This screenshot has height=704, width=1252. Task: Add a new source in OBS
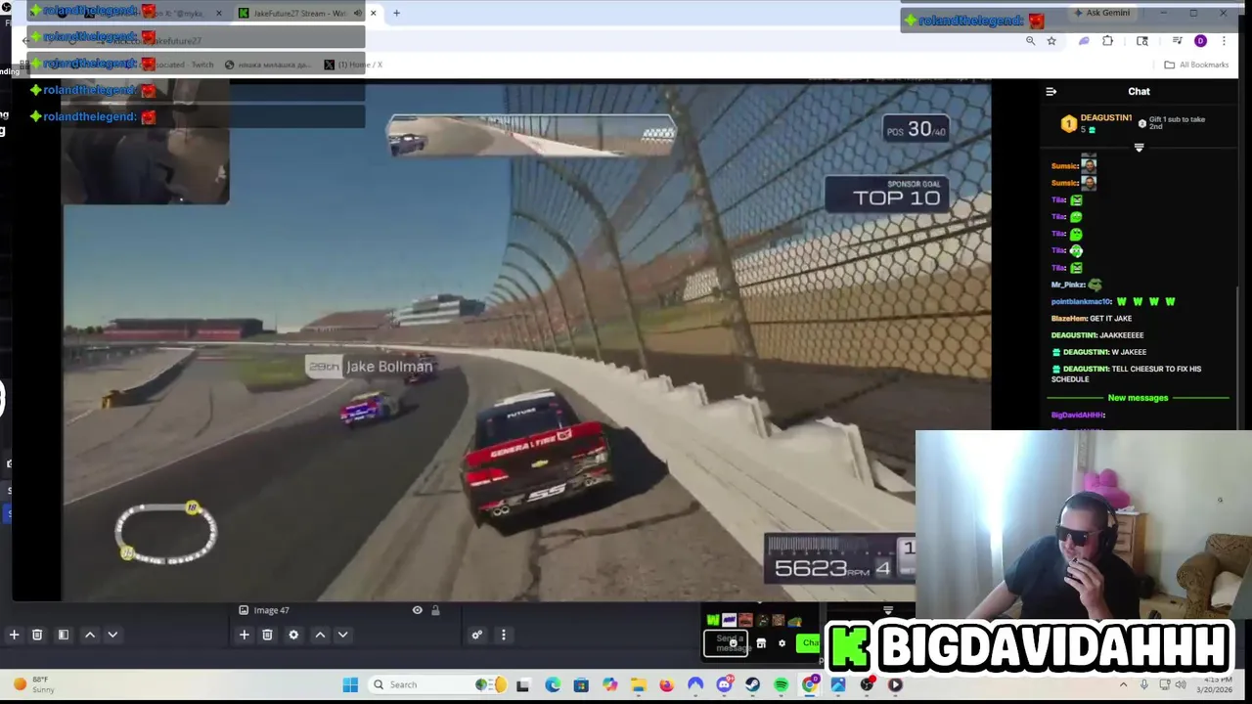(245, 635)
